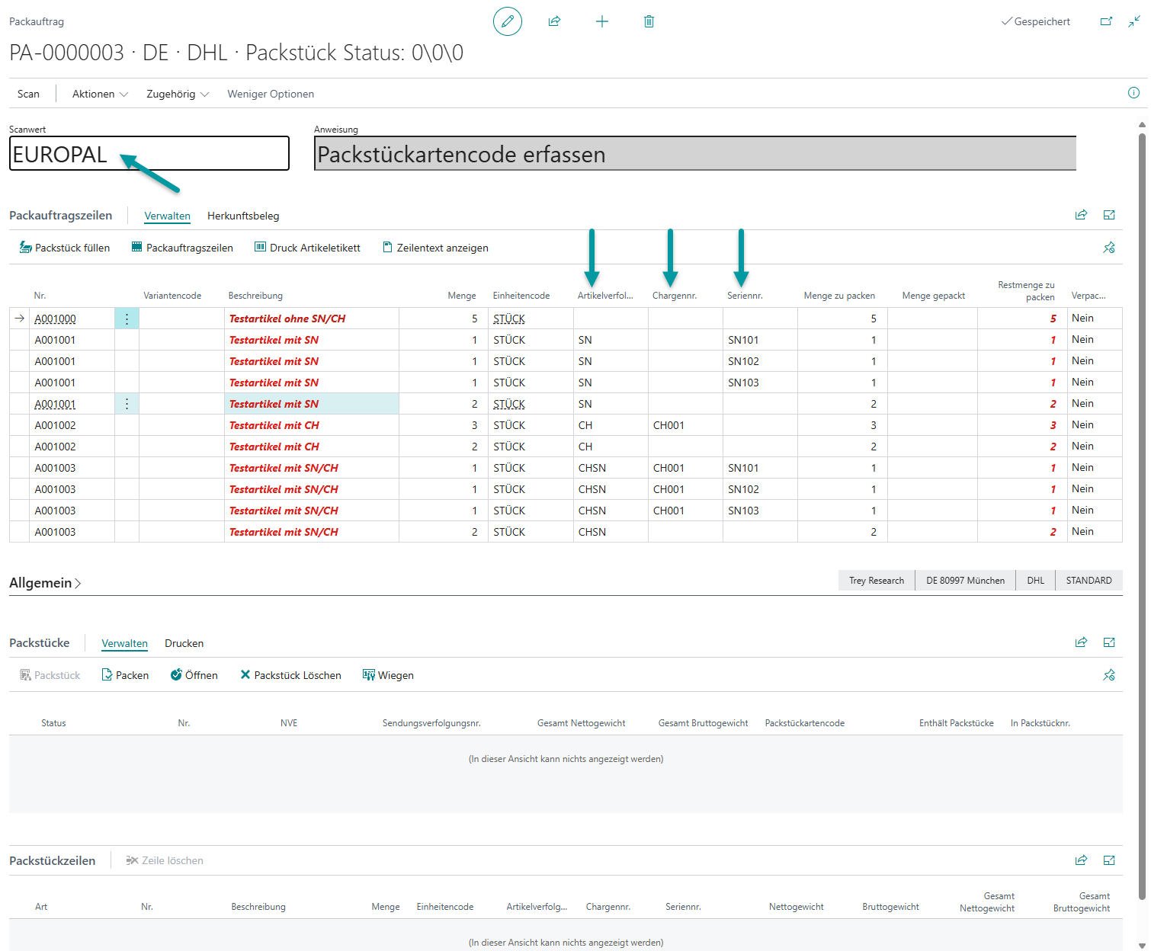Click Weniger Optionen link

[271, 94]
